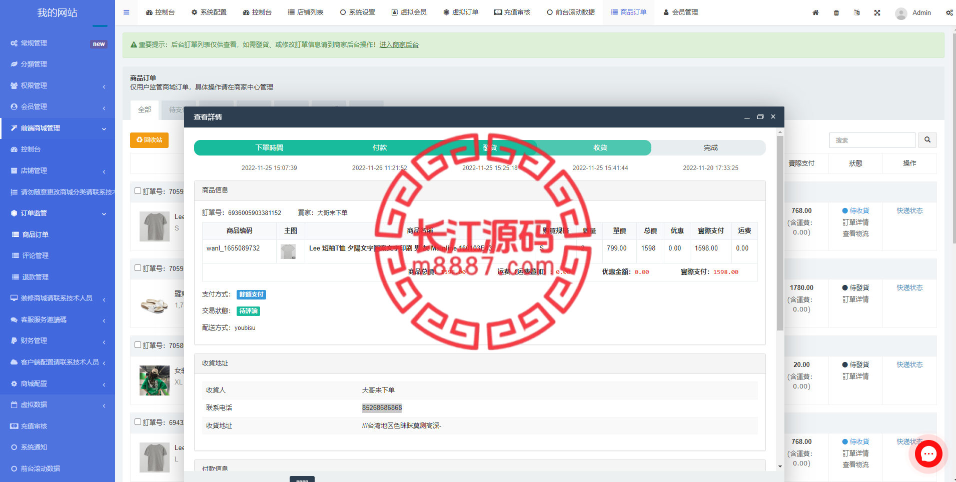956x482 pixels.
Task: Switch to 前台滚动数据 top tab
Action: (x=571, y=12)
